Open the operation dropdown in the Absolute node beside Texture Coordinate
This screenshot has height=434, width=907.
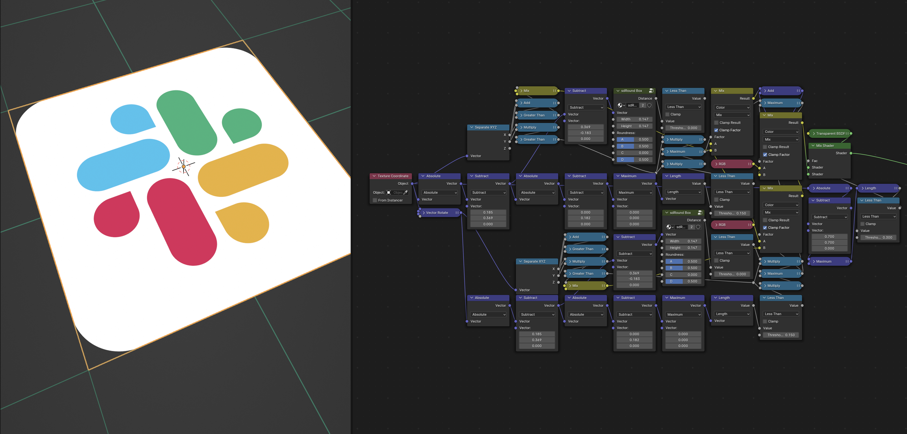point(440,193)
